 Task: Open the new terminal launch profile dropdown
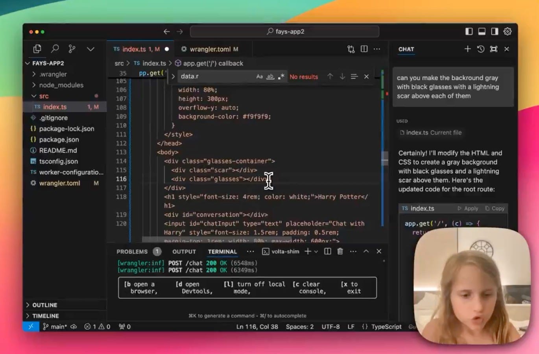(x=316, y=252)
